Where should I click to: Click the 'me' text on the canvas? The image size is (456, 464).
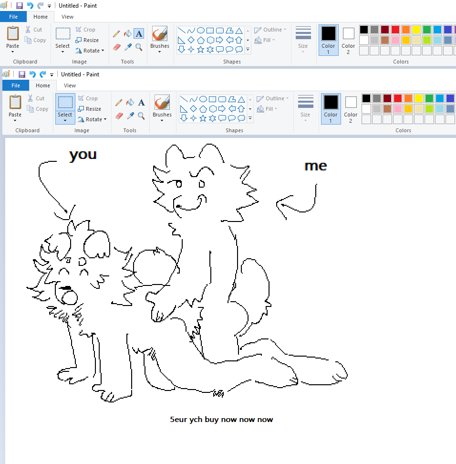[316, 166]
